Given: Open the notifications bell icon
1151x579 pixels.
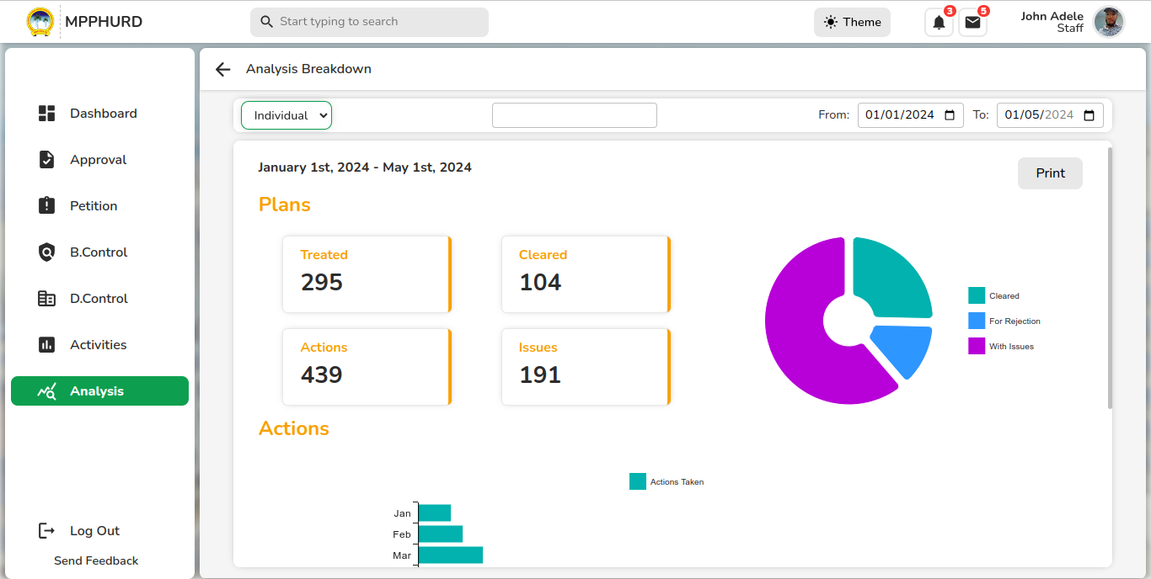Looking at the screenshot, I should point(939,23).
